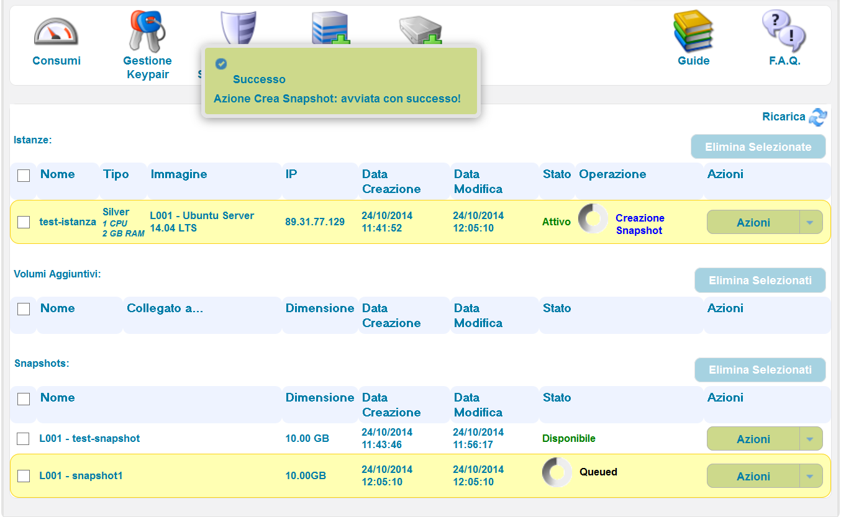Click the success checkmark icon in notification
The image size is (841, 517).
pyautogui.click(x=220, y=64)
